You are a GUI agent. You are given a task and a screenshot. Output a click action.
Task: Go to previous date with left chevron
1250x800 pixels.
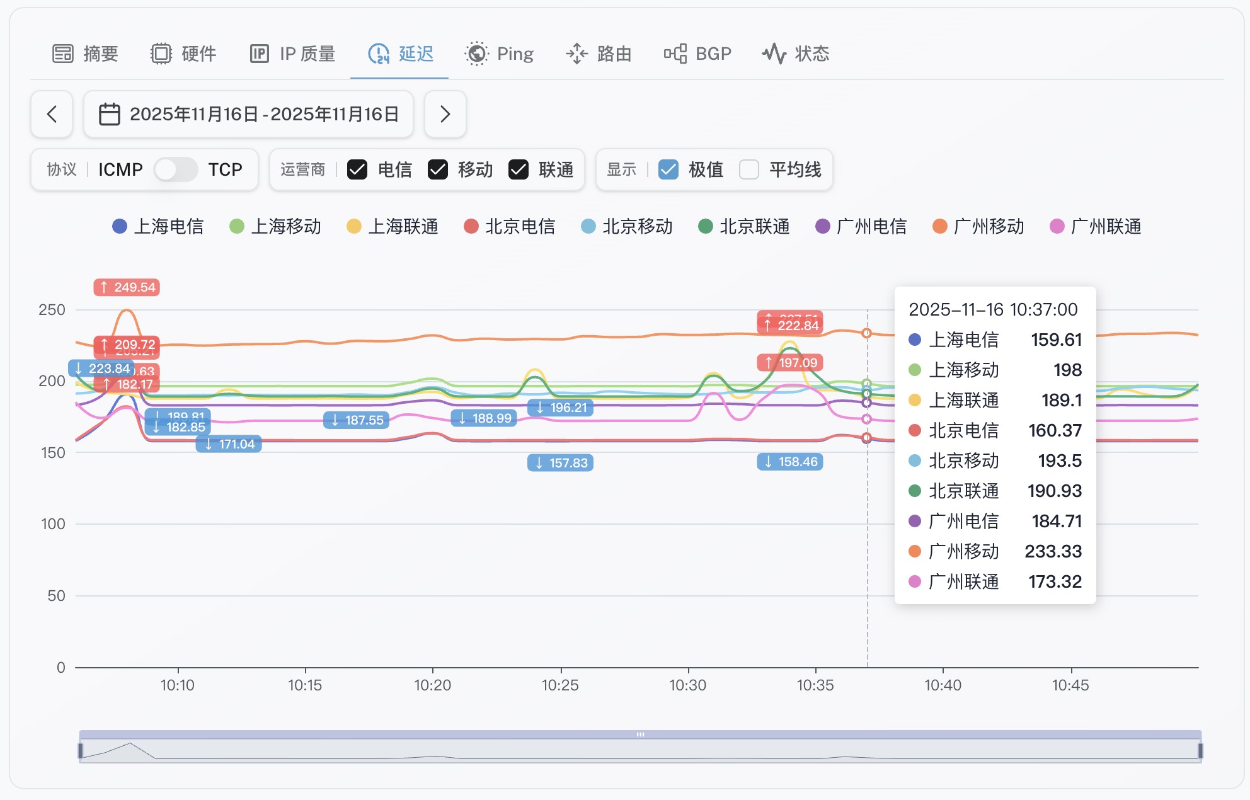click(52, 114)
